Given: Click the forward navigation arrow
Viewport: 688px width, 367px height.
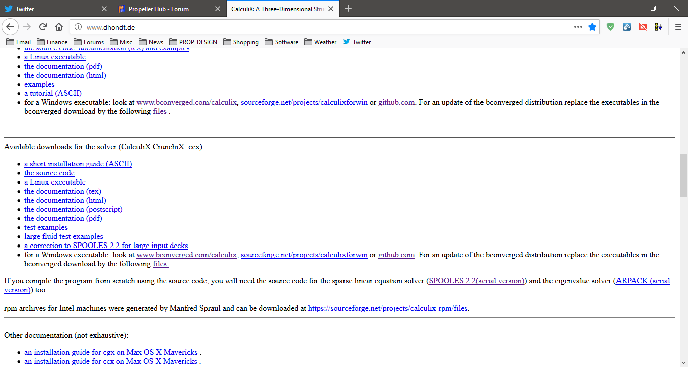Looking at the screenshot, I should click(x=27, y=27).
